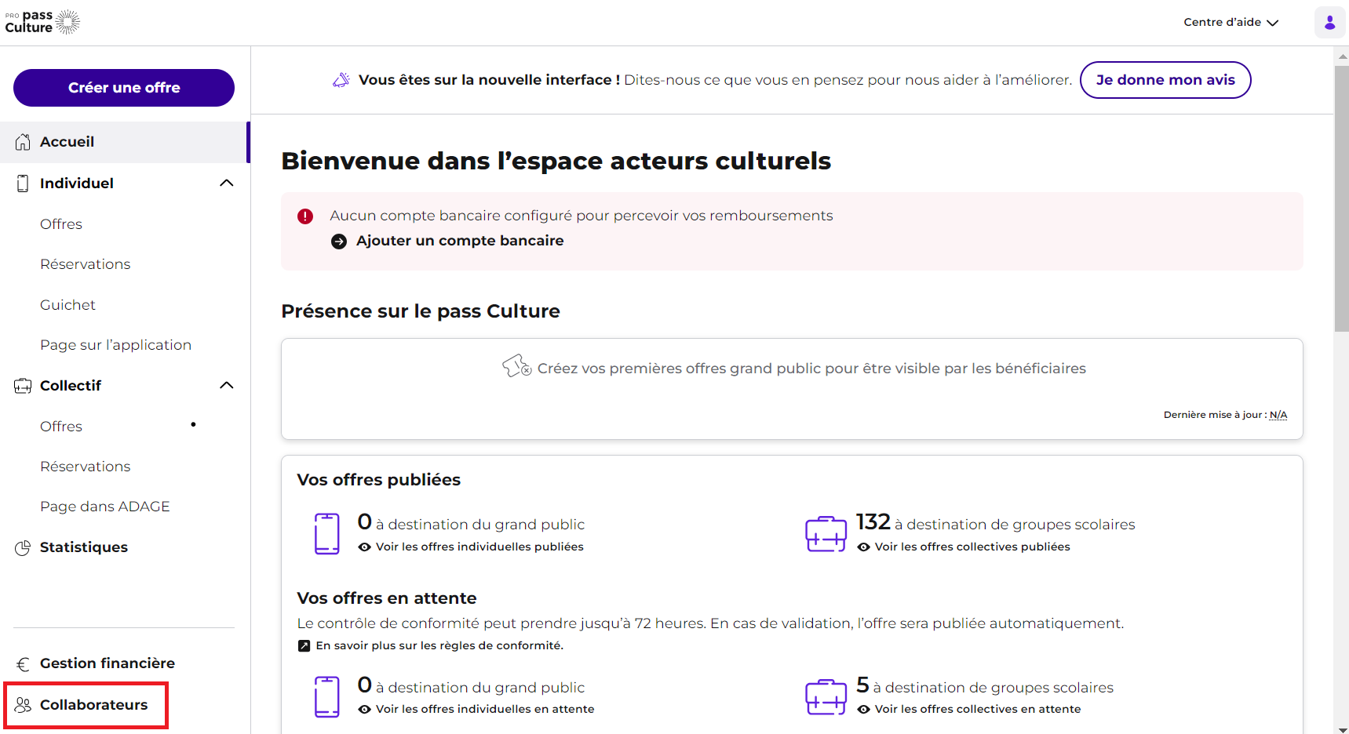Click the page vertical scrollbar thumb
Screen dimensions: 1349x734
1342,198
